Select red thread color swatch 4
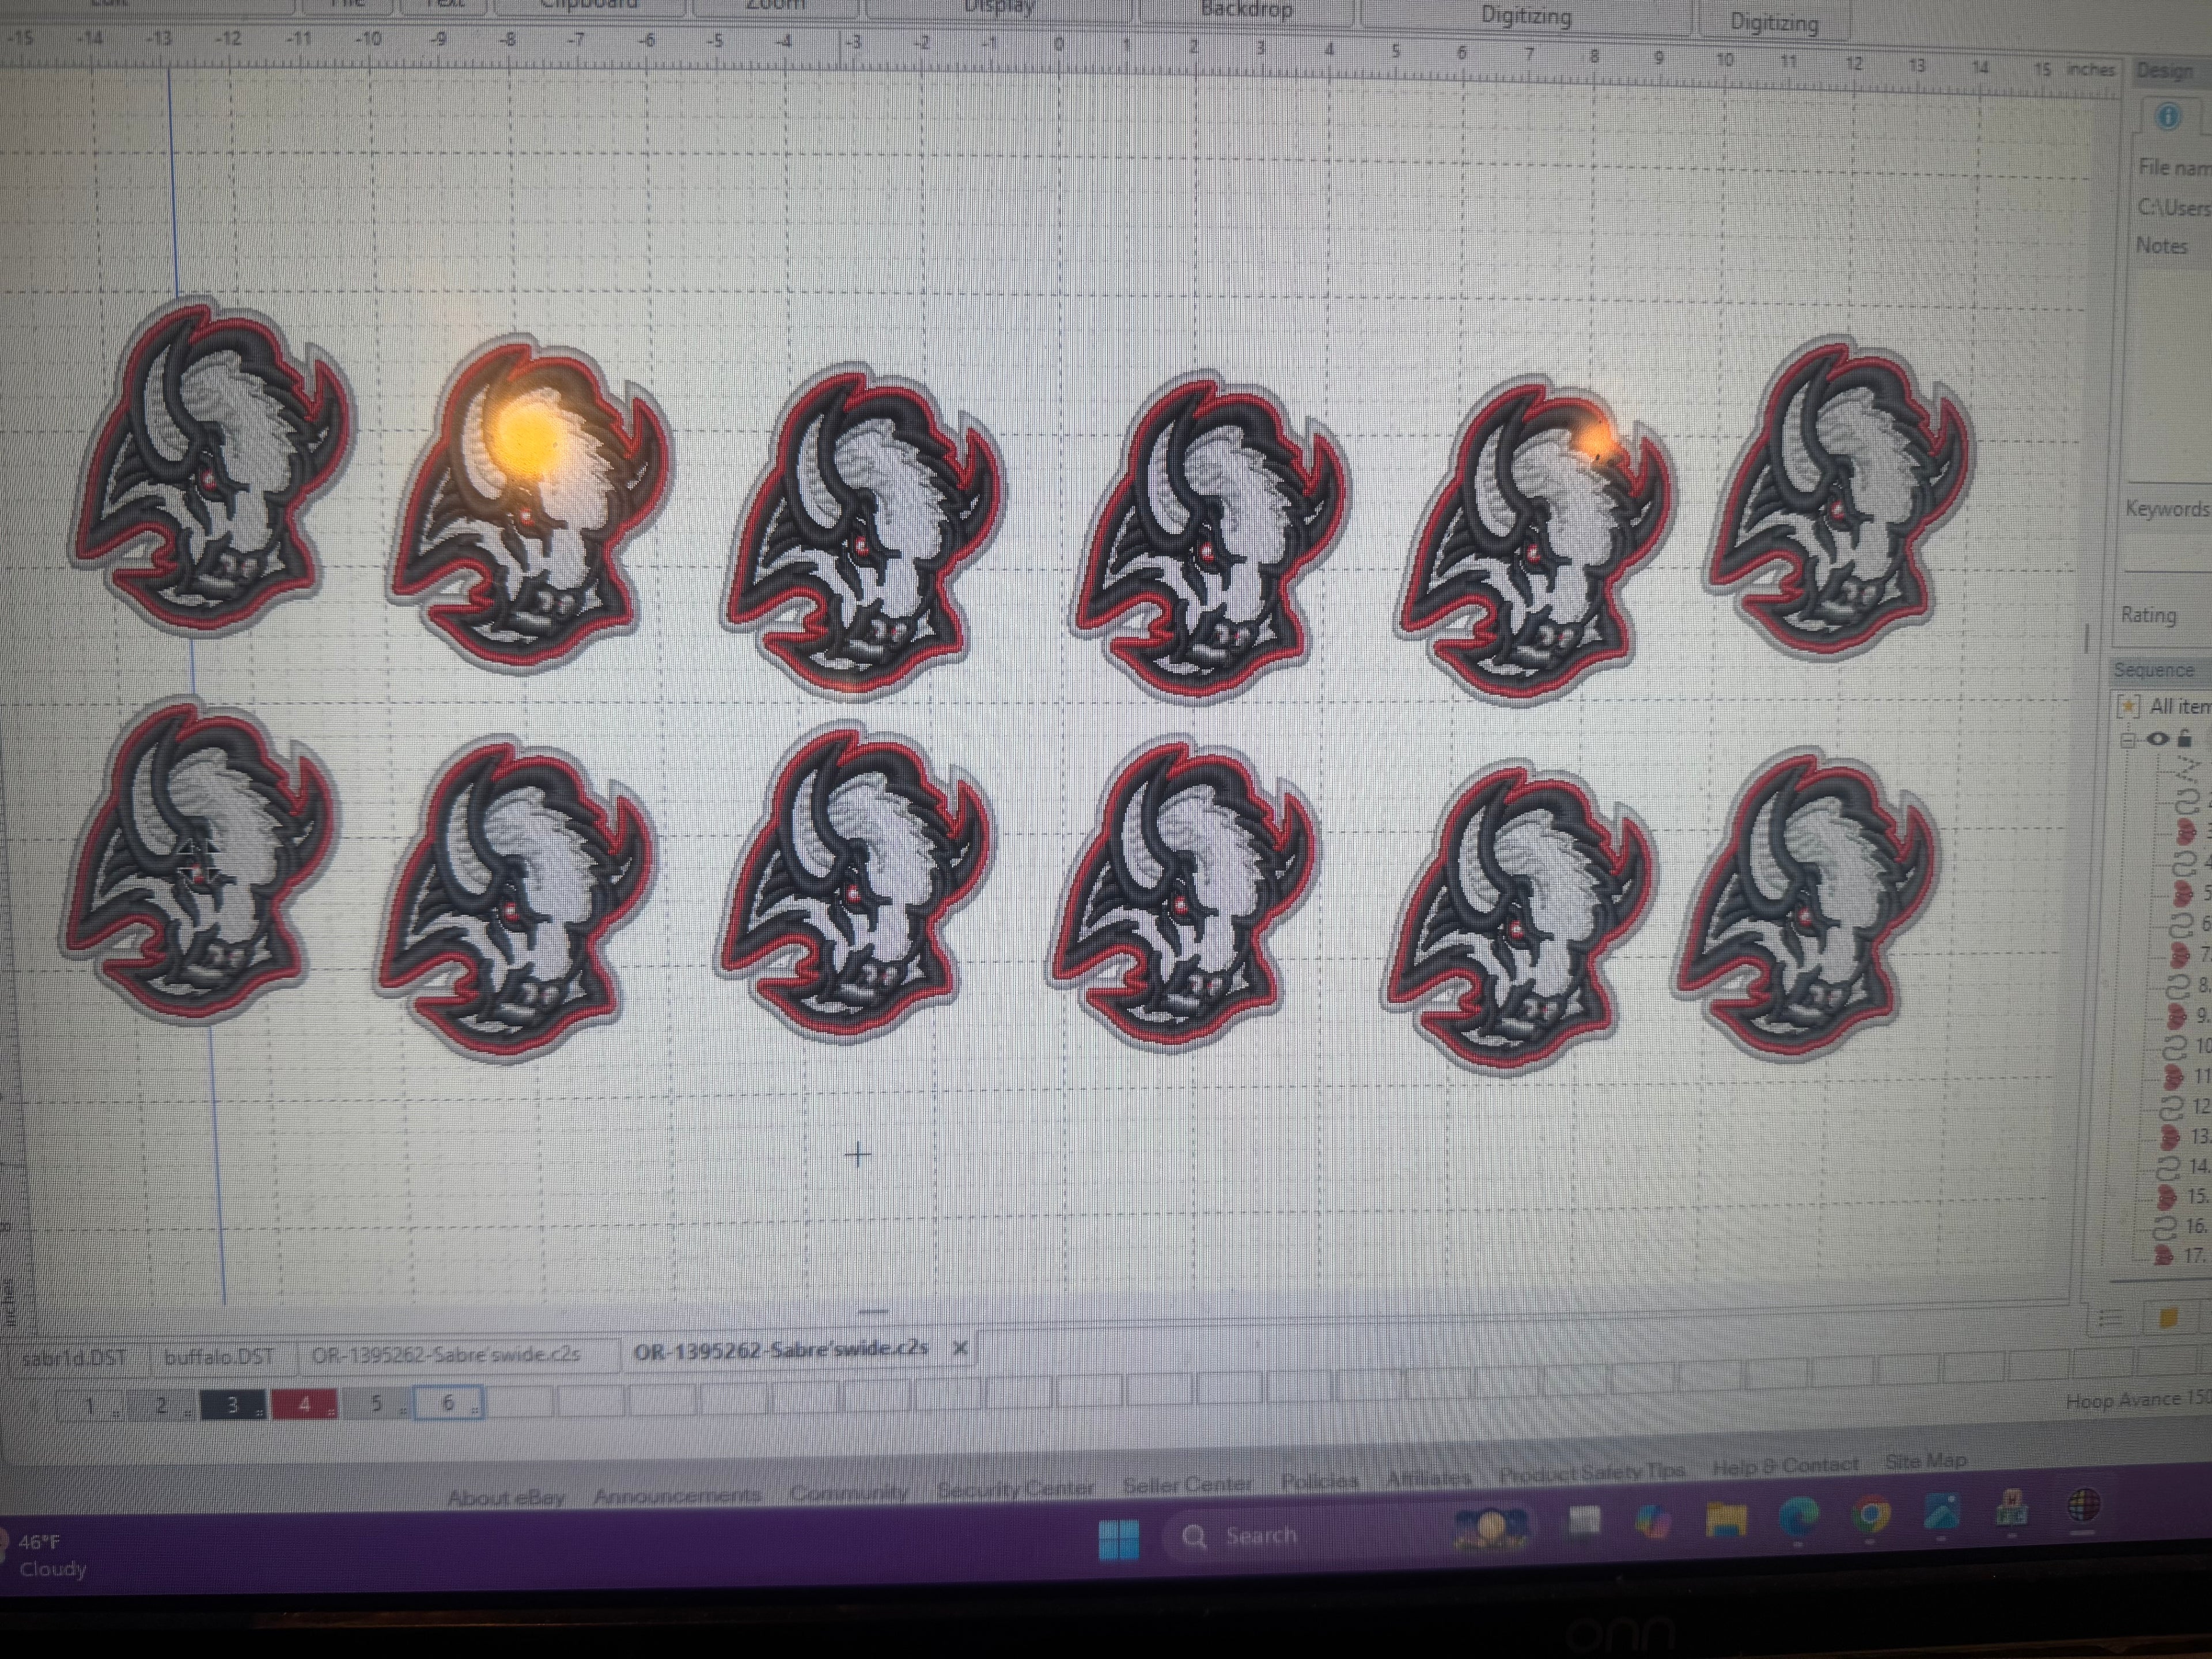The width and height of the screenshot is (2212, 1659). pos(304,1403)
